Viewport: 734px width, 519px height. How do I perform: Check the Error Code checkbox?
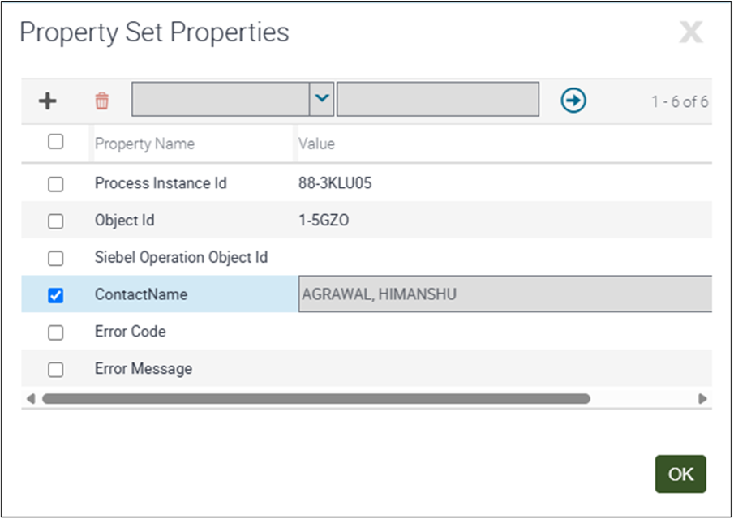(56, 332)
